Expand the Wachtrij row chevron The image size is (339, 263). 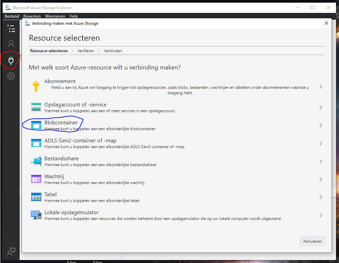(x=321, y=179)
